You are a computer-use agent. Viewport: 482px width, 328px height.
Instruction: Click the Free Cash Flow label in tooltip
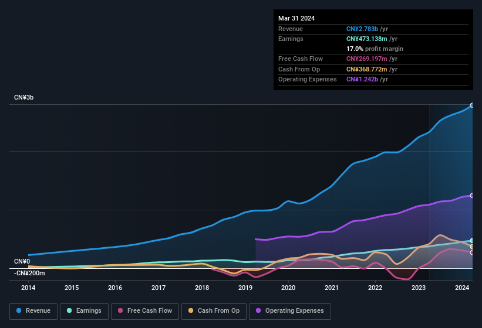(x=301, y=59)
